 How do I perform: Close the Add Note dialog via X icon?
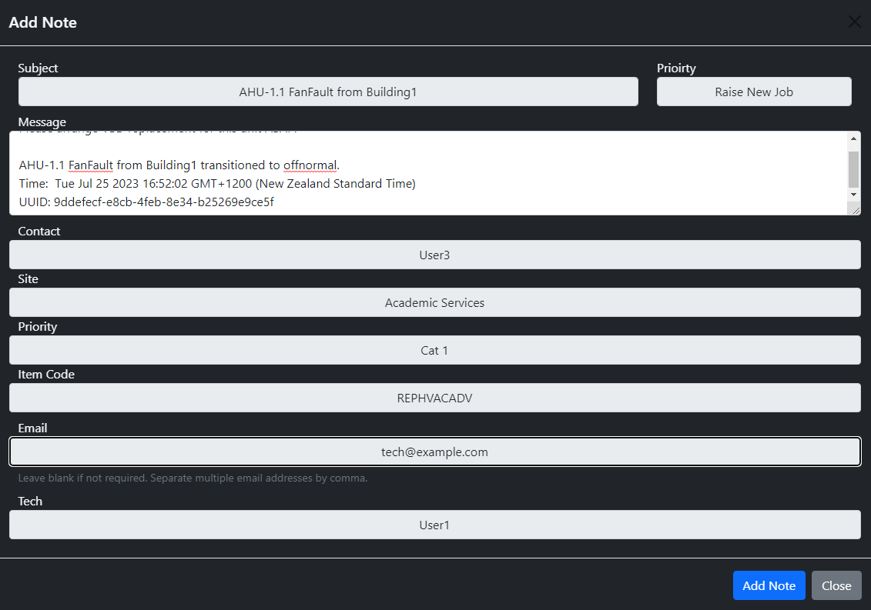pyautogui.click(x=854, y=22)
